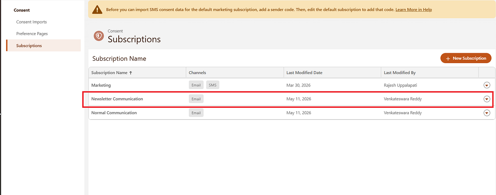Image resolution: width=496 pixels, height=195 pixels.
Task: Select the Normal Communication subscription name
Action: [x=114, y=113]
